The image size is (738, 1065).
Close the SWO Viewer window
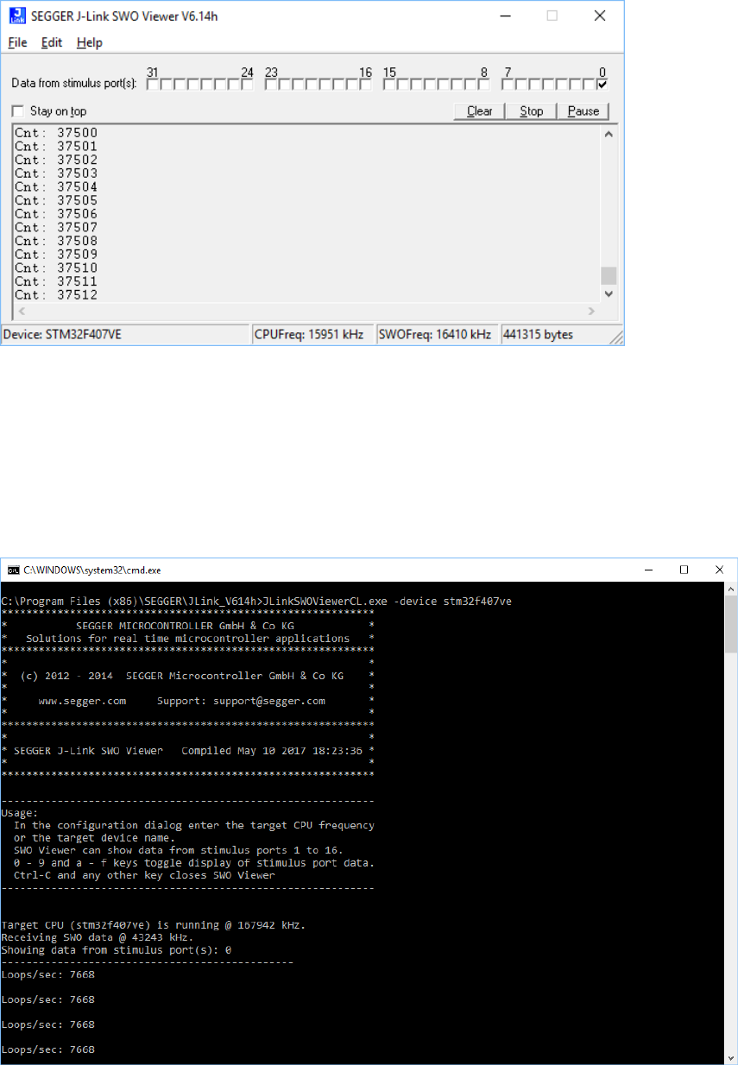pos(600,16)
